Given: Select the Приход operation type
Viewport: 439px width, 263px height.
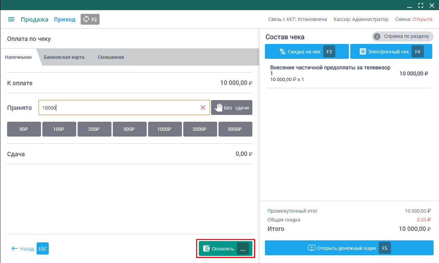Looking at the screenshot, I should coord(65,20).
